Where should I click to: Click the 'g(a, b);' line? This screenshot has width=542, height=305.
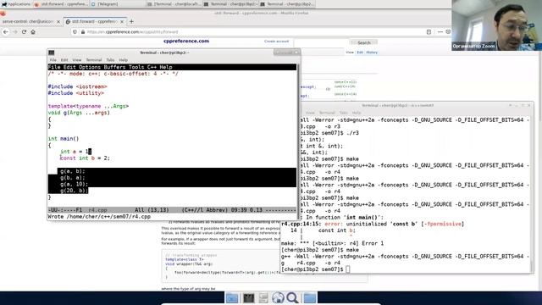point(73,171)
